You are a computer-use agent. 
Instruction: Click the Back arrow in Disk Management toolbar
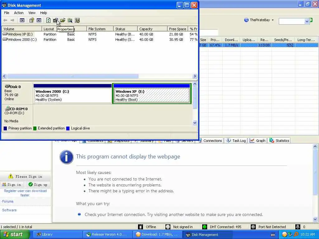click(6, 20)
